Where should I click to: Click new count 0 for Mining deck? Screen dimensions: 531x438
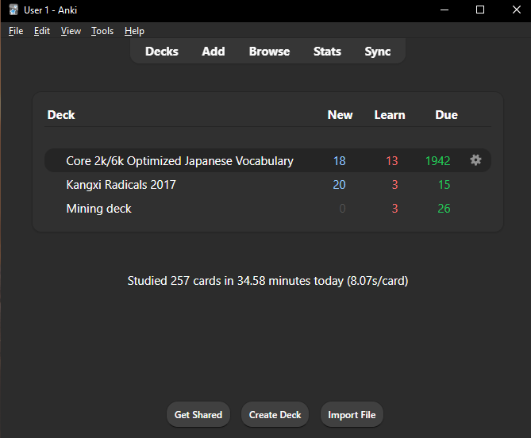pos(342,209)
